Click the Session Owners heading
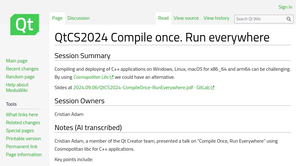296x166 pixels. (x=80, y=101)
